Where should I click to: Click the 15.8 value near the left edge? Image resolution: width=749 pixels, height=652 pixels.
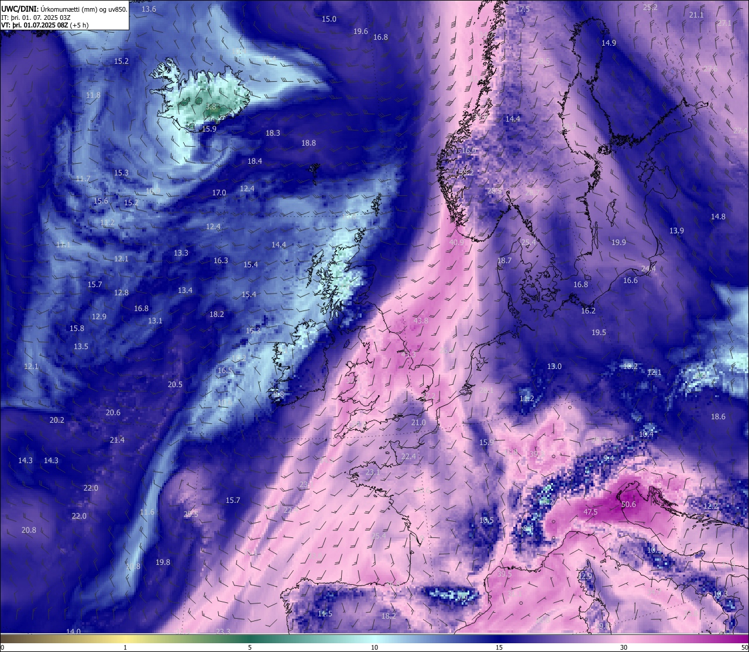click(77, 328)
